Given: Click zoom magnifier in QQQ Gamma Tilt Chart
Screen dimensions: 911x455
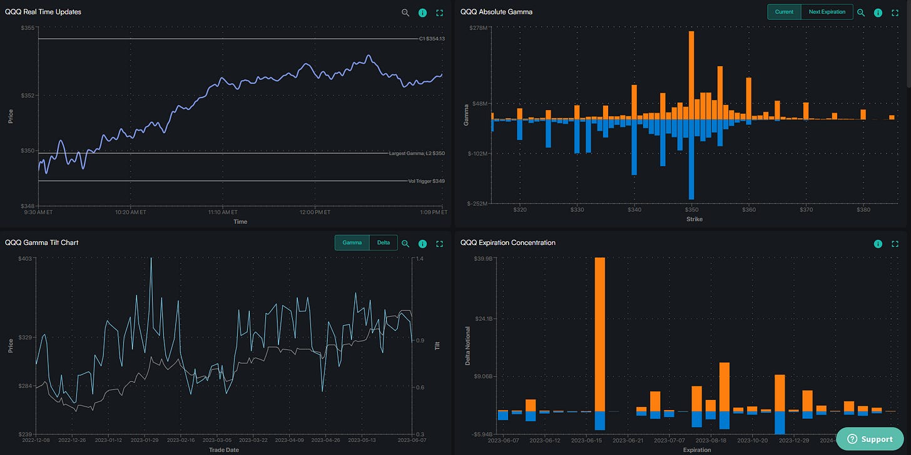Looking at the screenshot, I should [405, 243].
